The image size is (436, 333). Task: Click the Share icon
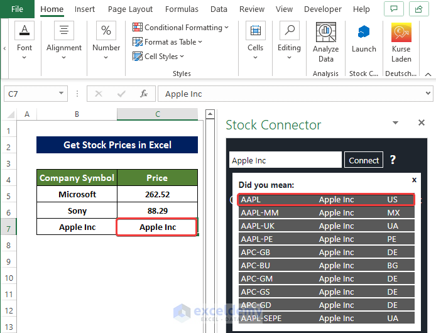click(x=419, y=9)
